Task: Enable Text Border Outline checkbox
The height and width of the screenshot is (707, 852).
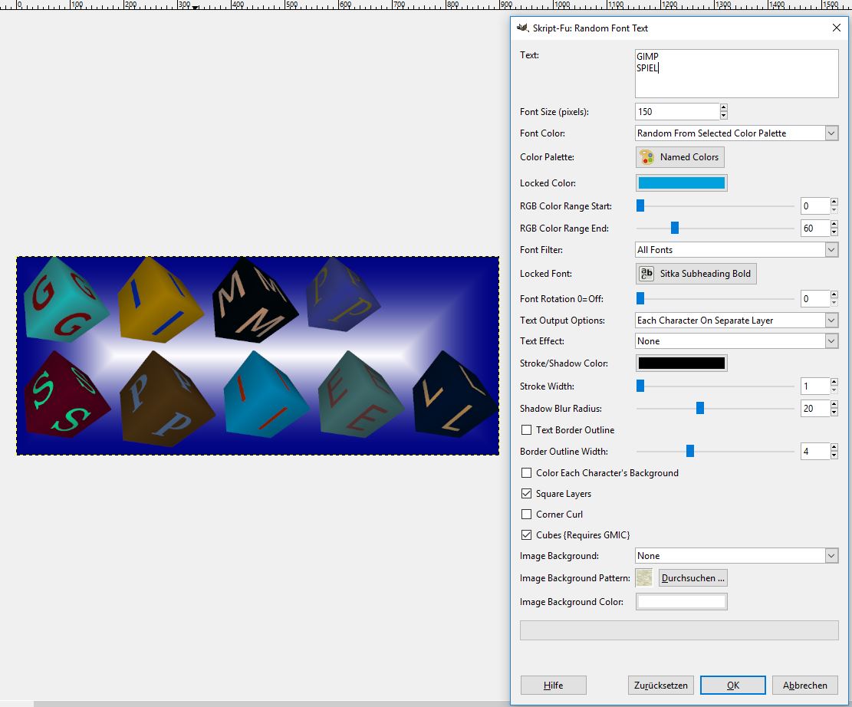Action: tap(526, 430)
